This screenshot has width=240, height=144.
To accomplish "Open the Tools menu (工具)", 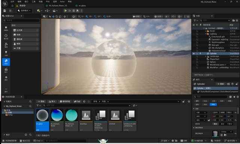I will (33, 1).
